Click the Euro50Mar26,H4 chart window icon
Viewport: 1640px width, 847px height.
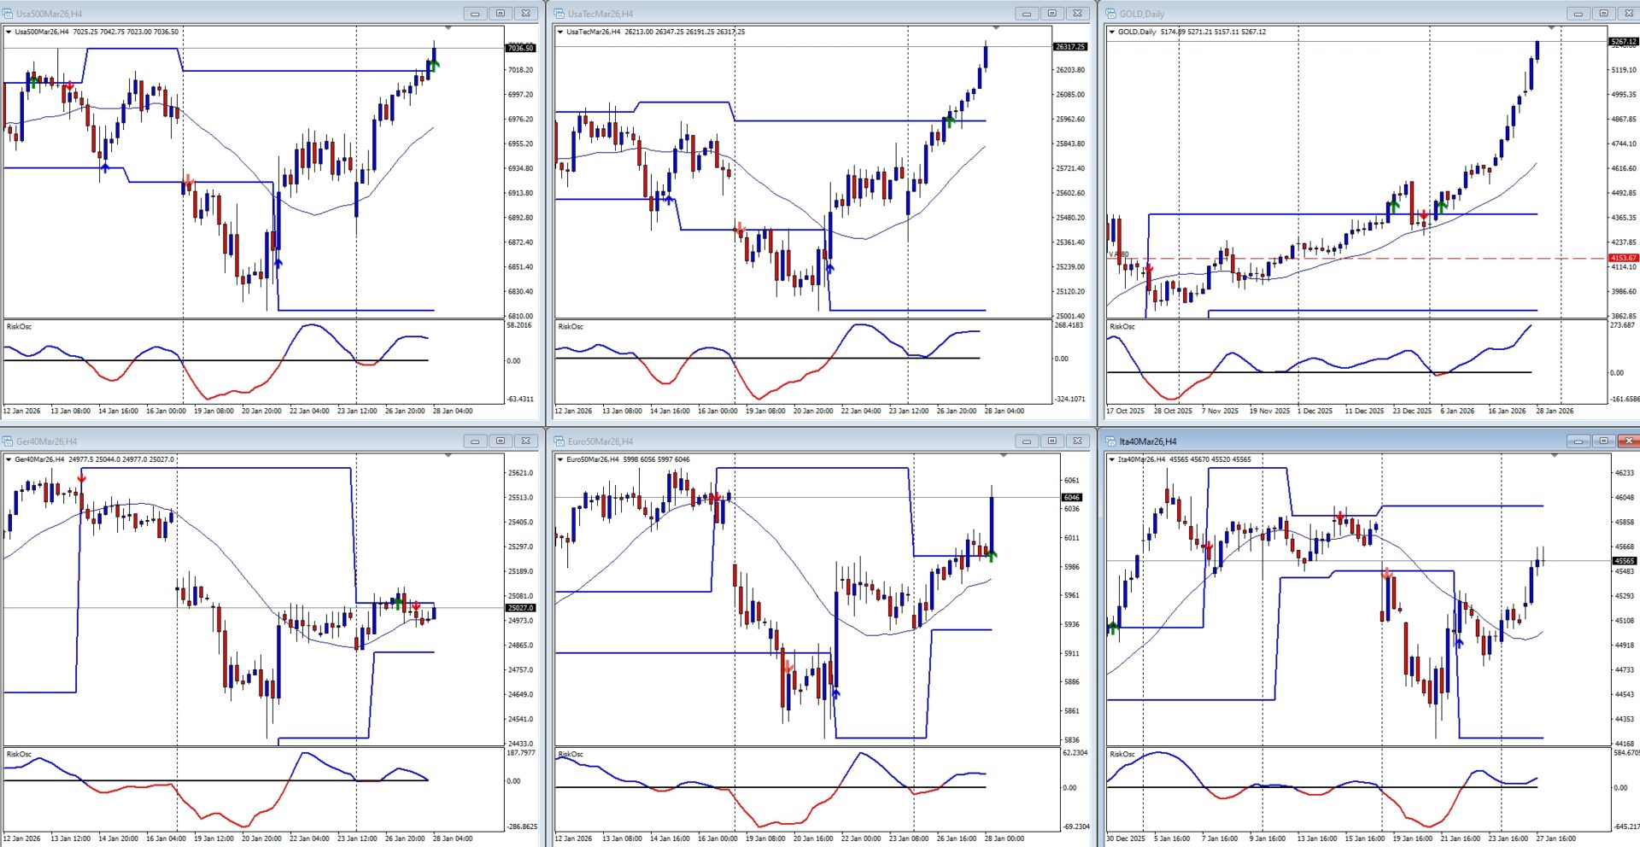tap(559, 441)
